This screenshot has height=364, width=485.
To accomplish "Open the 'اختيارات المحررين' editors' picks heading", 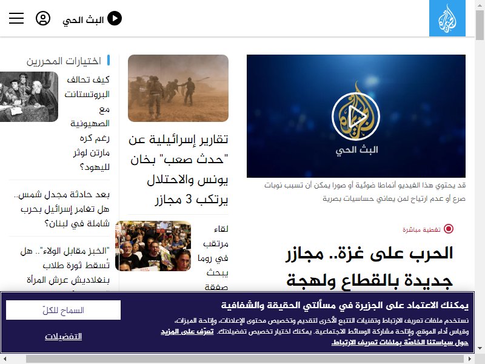I will tap(64, 61).
